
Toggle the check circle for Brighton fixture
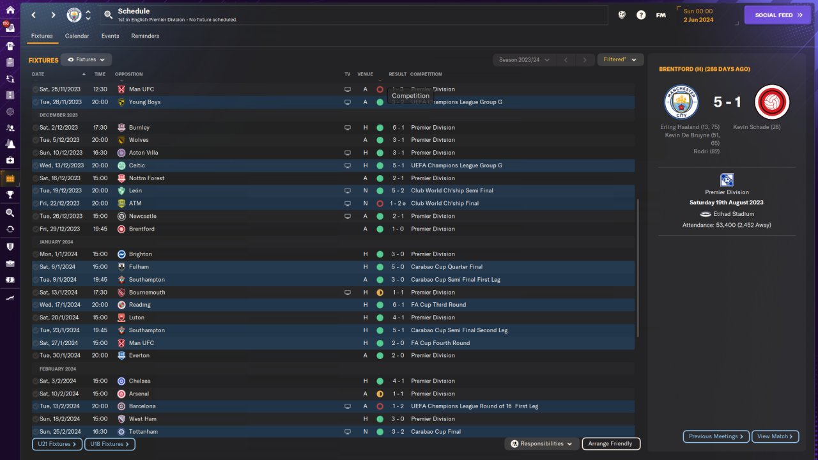pyautogui.click(x=36, y=254)
